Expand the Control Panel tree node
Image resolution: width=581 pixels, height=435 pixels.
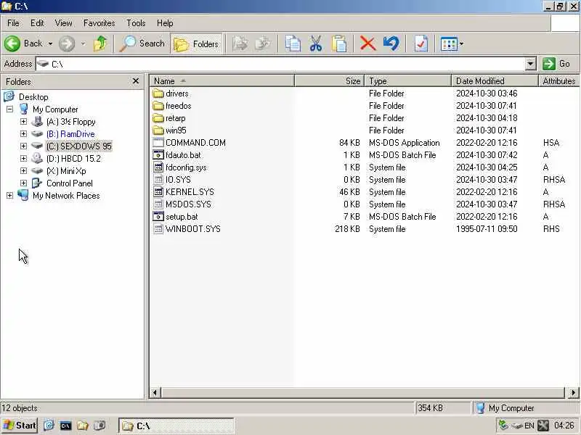23,183
